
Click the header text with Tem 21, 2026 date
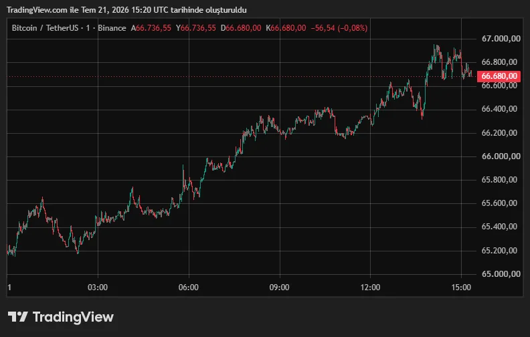[x=126, y=10]
